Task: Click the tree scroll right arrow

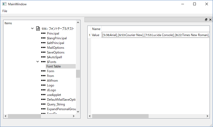Action: click(x=73, y=116)
